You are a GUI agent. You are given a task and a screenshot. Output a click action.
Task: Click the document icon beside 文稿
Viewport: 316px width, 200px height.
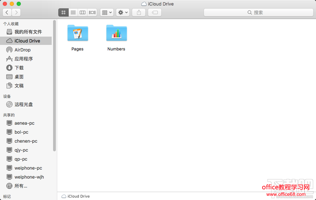(x=9, y=86)
